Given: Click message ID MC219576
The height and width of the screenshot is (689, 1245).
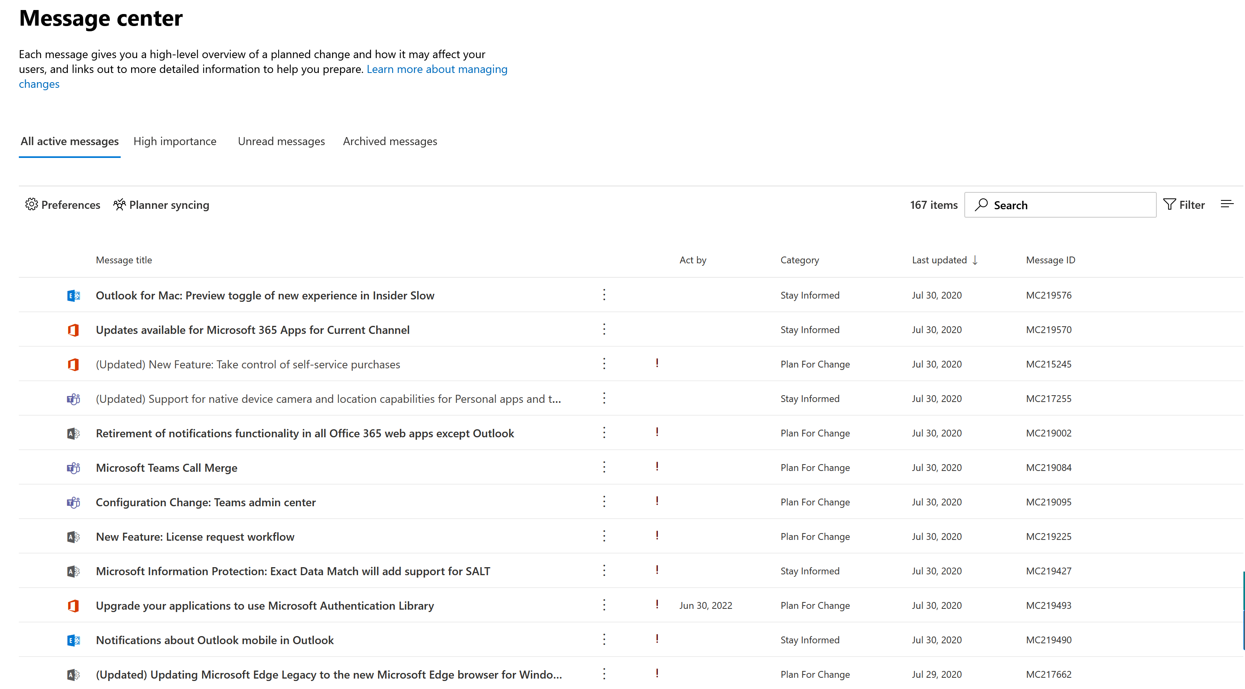Looking at the screenshot, I should [x=1048, y=295].
